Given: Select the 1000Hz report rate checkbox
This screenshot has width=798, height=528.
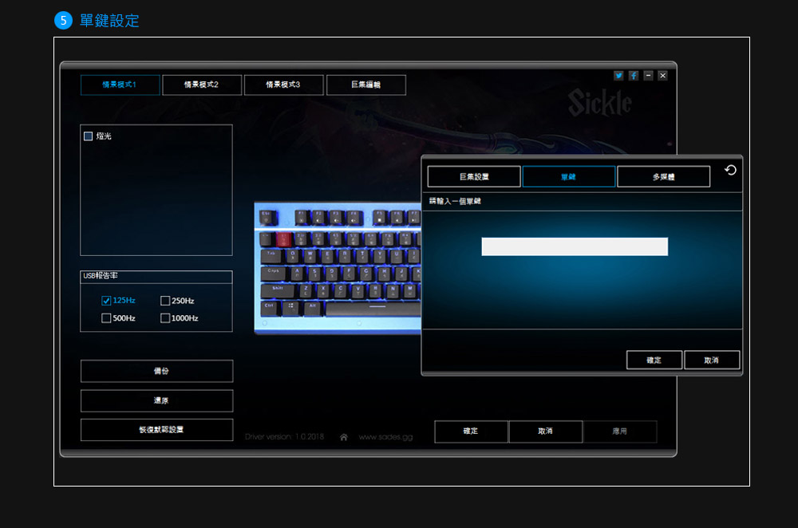Looking at the screenshot, I should coord(165,318).
